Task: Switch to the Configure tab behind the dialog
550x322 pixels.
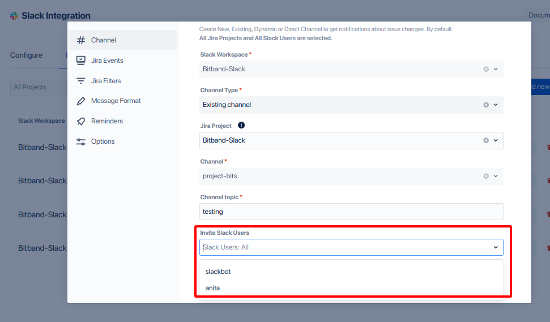Action: click(26, 55)
